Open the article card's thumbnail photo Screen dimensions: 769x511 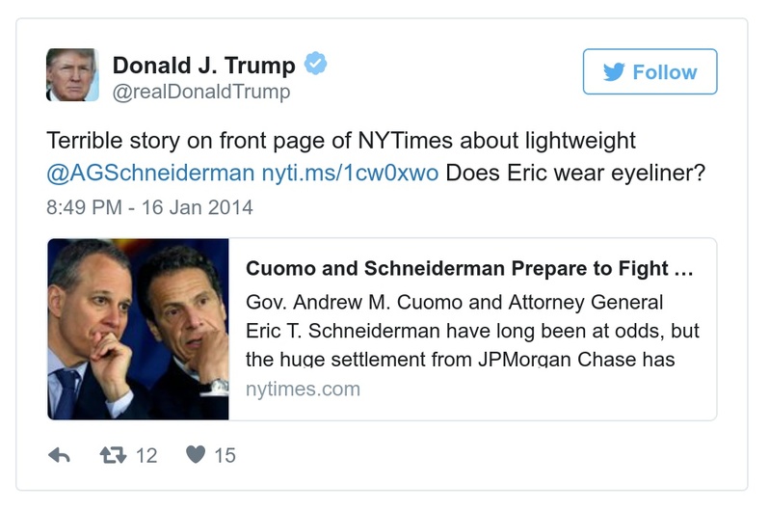138,329
